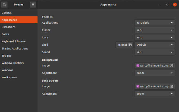Switch to the Extensions section

[9, 27]
